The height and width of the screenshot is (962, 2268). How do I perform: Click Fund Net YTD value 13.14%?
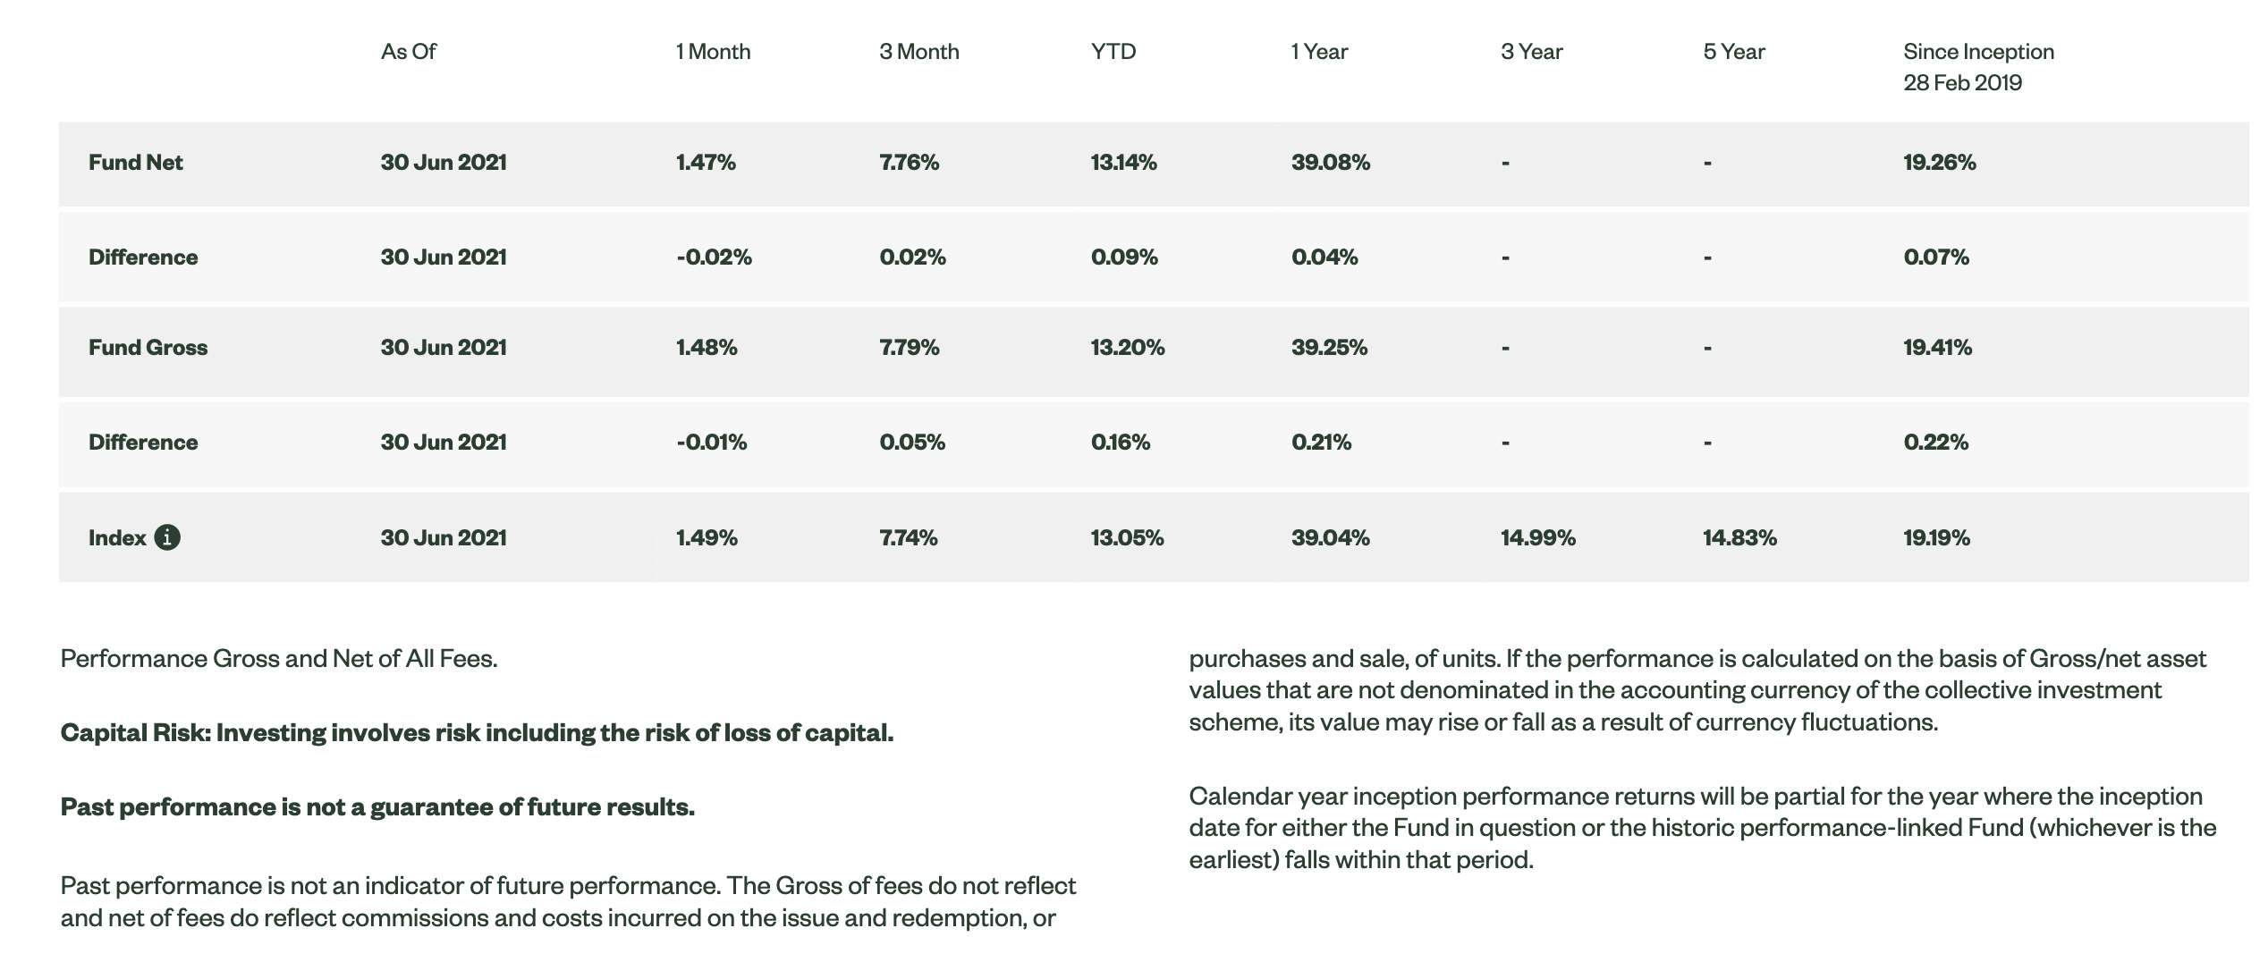pyautogui.click(x=1123, y=163)
